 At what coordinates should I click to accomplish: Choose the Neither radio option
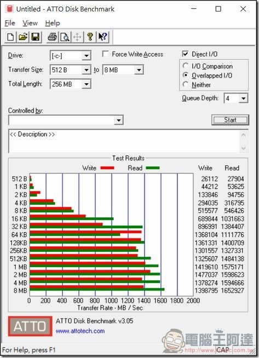tap(186, 84)
